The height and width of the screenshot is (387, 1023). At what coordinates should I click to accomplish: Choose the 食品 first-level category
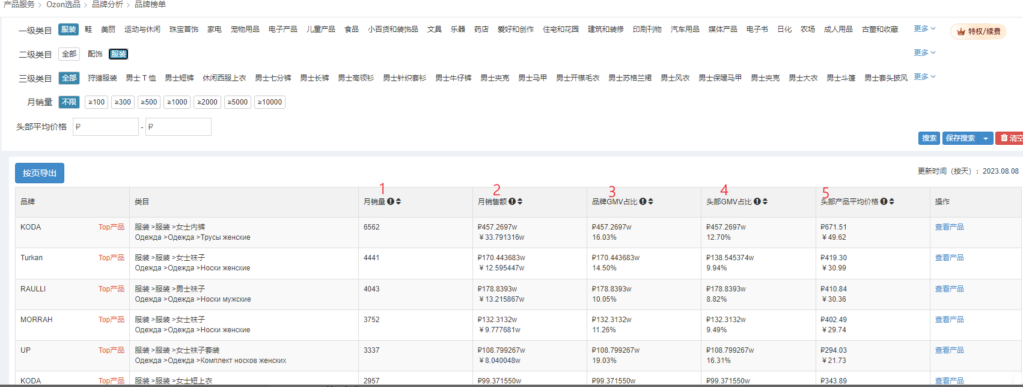tap(352, 29)
